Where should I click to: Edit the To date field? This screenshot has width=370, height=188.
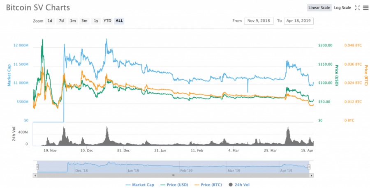pyautogui.click(x=299, y=21)
